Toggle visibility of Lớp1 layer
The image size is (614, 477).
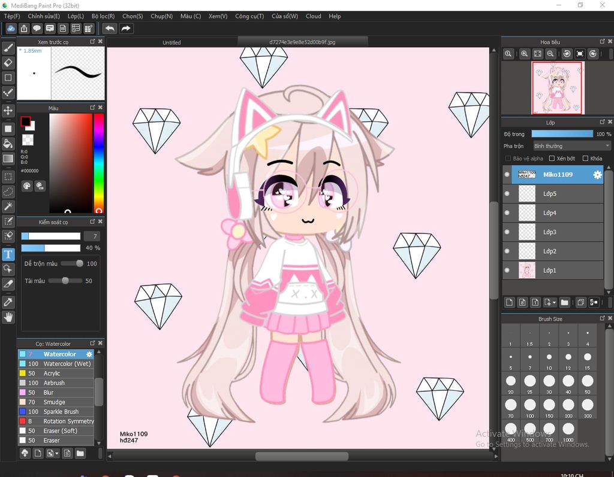pyautogui.click(x=507, y=270)
